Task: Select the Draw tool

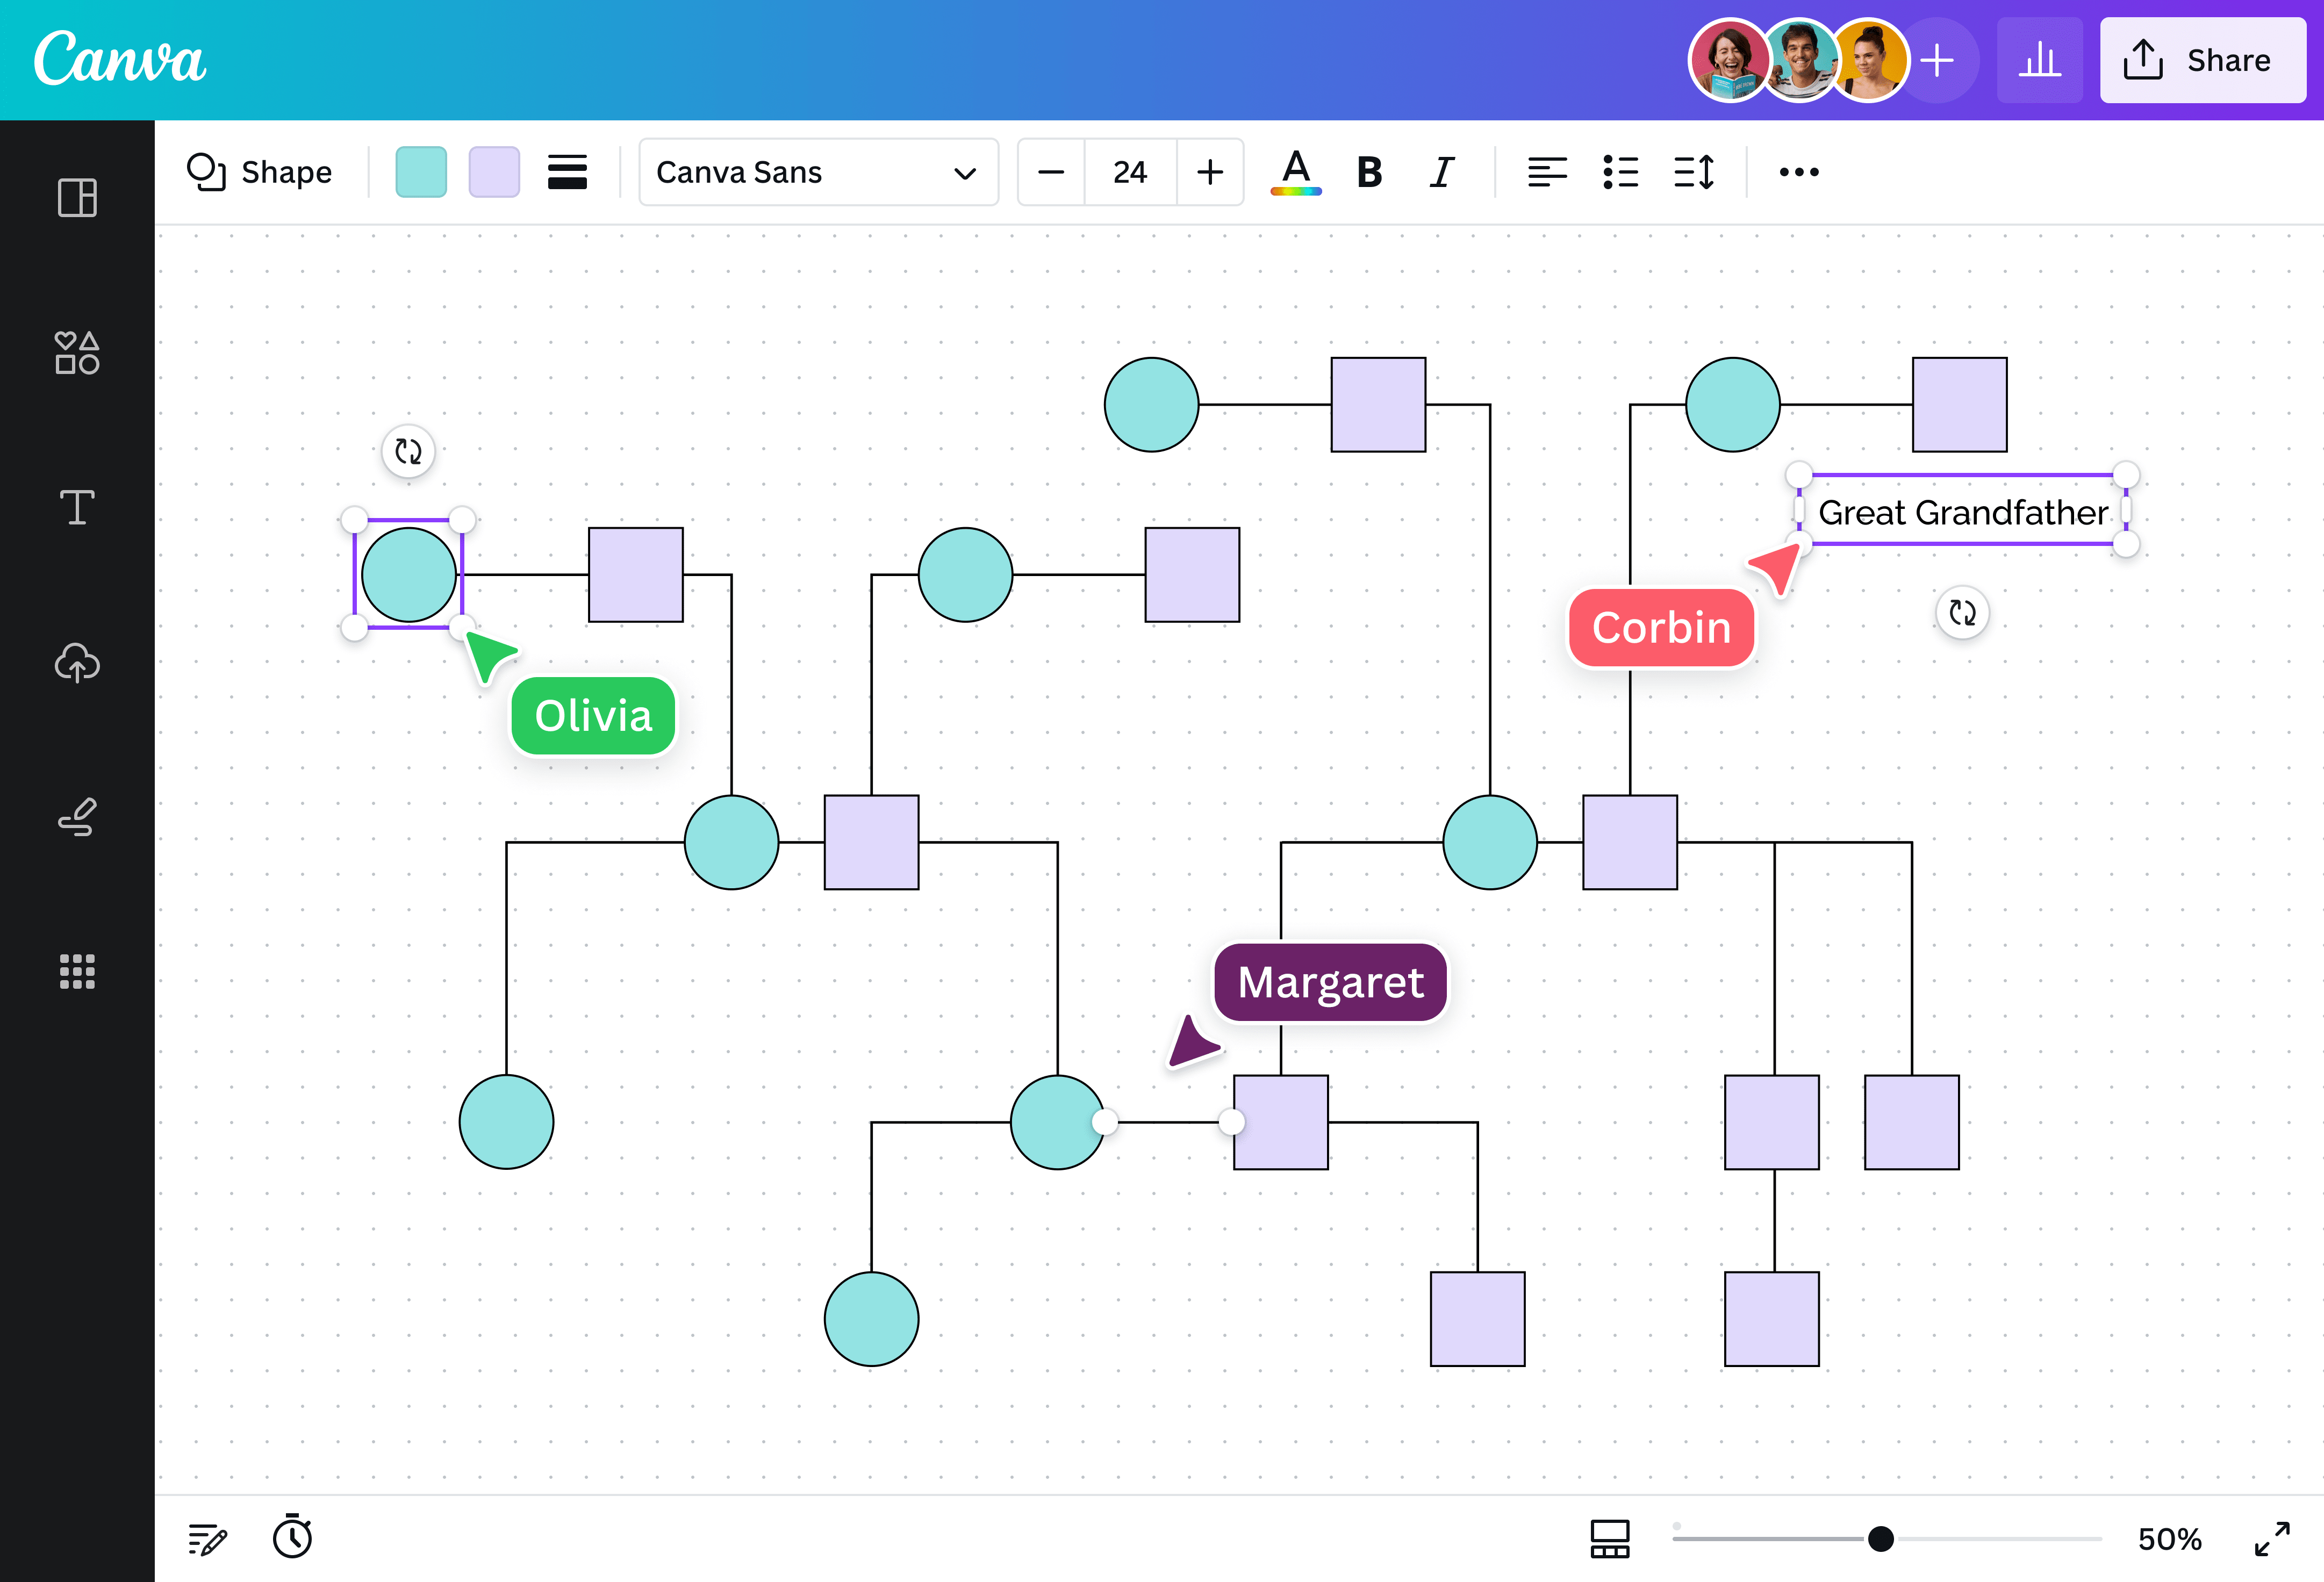Action: tap(77, 818)
